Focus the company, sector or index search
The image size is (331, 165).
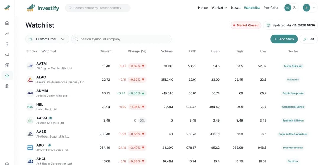98,8
